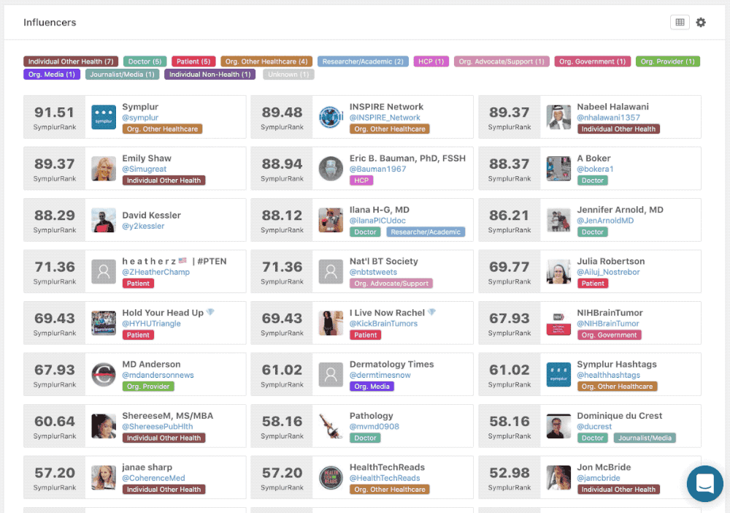
Task: Open the @dermtimesnow handle link
Action: pyautogui.click(x=380, y=375)
